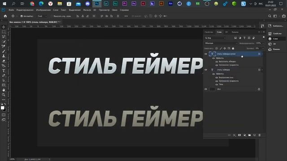Open Библиотеки panel button in right dock
Viewport: 287px width, 161px height.
point(276,26)
